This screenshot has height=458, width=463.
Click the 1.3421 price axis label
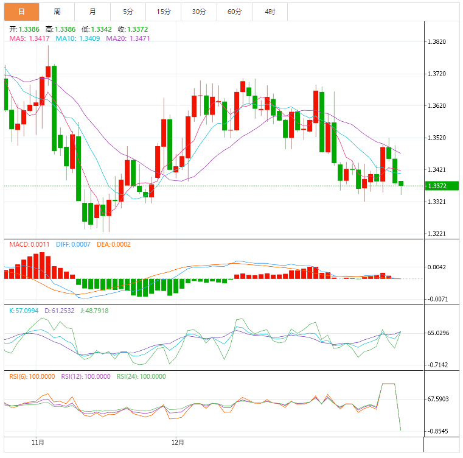(437, 170)
